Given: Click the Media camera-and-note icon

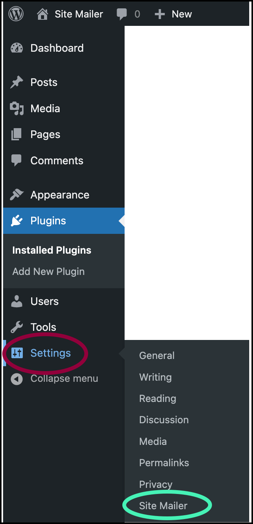Looking at the screenshot, I should coord(17,109).
